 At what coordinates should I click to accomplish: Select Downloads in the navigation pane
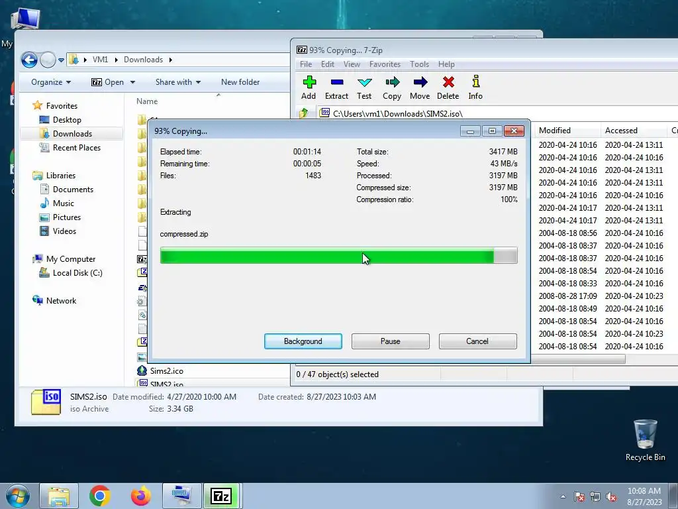[x=72, y=133]
